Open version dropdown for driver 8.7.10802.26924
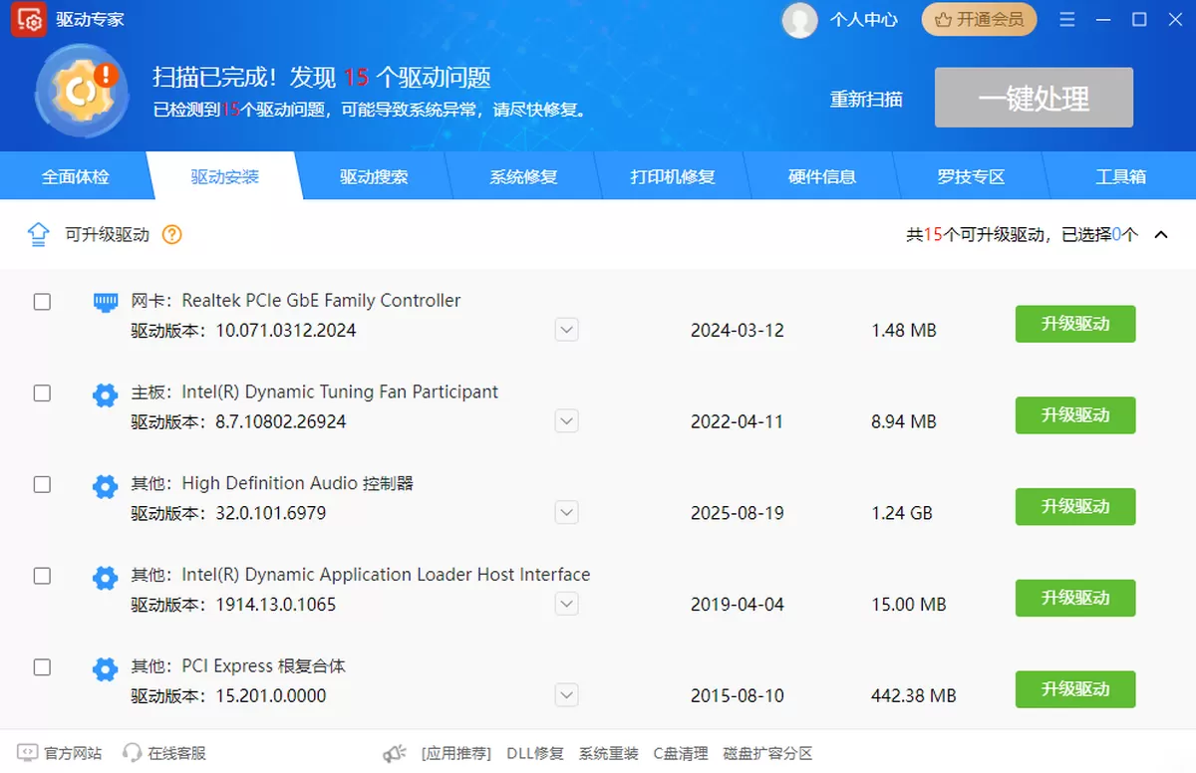 pyautogui.click(x=567, y=421)
